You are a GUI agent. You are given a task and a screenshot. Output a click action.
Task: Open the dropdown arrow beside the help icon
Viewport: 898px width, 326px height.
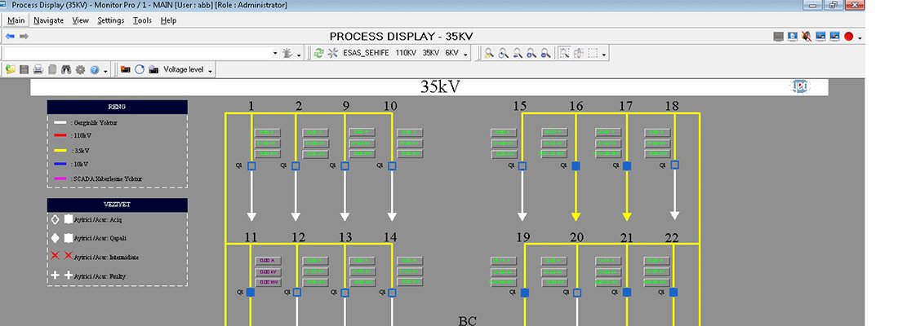coord(106,71)
